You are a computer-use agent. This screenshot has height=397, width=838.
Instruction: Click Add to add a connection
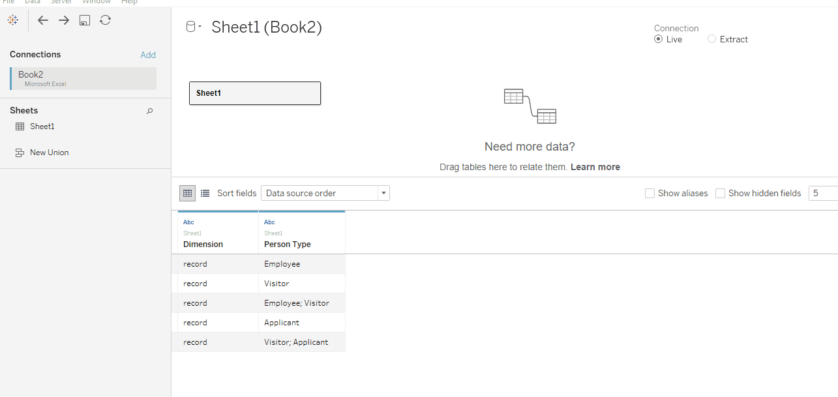click(x=148, y=55)
